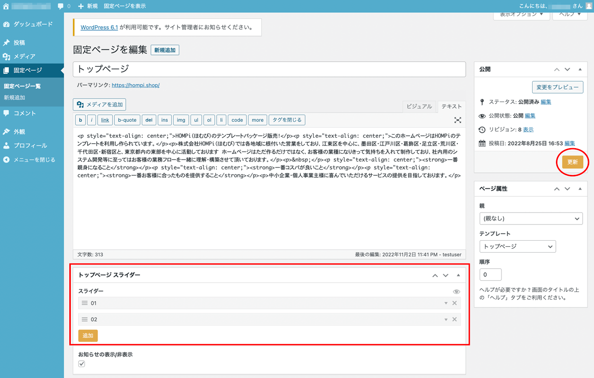Open the hompi.shop permalink
The width and height of the screenshot is (594, 378).
point(136,85)
